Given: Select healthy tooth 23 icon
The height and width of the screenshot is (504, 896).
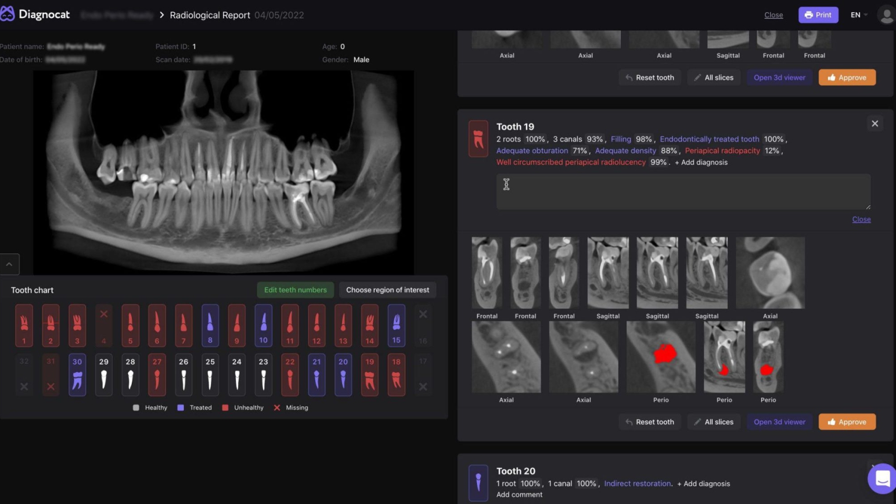Looking at the screenshot, I should point(264,375).
